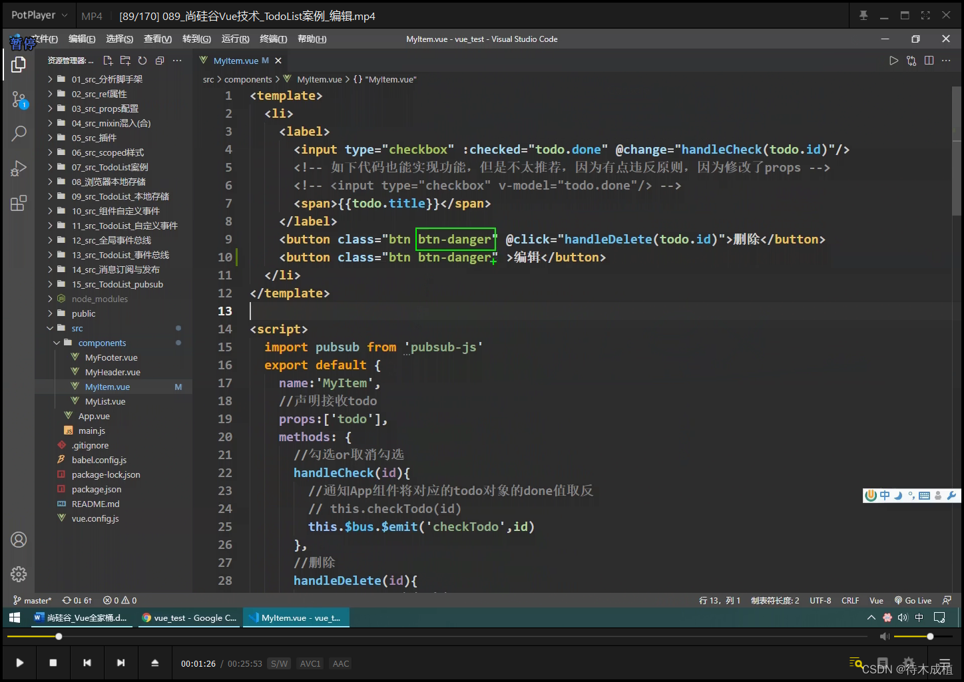Image resolution: width=964 pixels, height=682 pixels.
Task: Synchronize changes in status bar
Action: click(77, 600)
